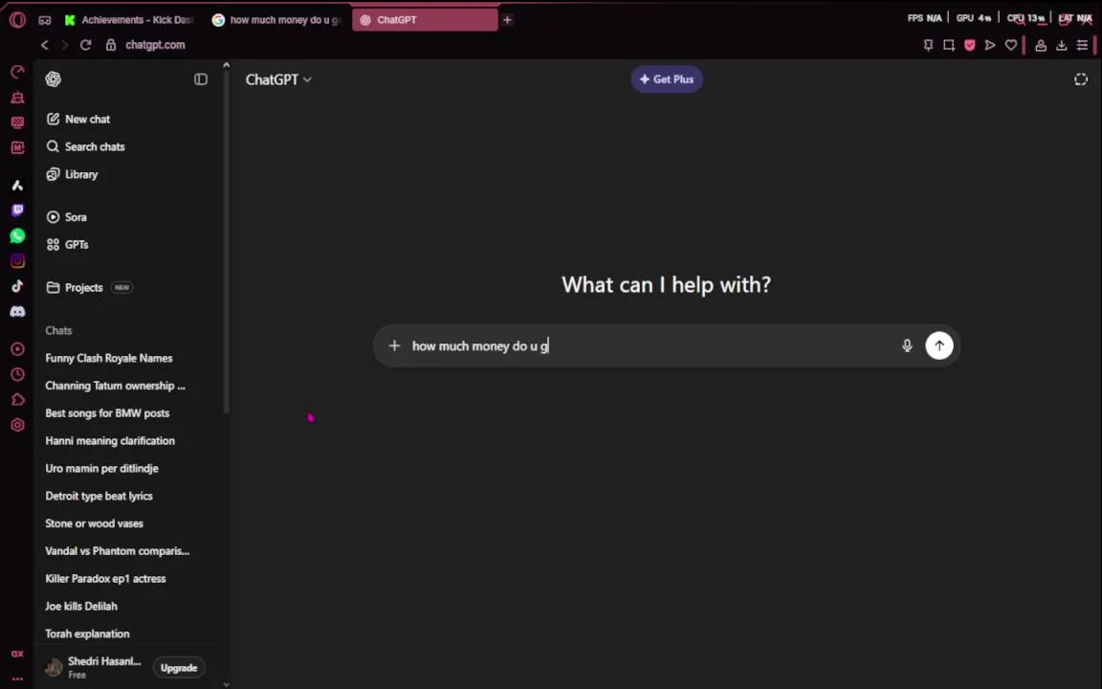Open the Shedri Hasani profile menu

93,667
